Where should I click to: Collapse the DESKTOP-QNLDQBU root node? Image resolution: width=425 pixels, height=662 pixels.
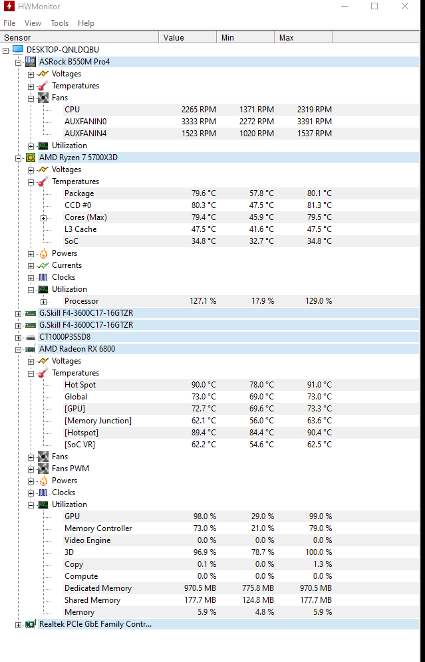pos(5,51)
